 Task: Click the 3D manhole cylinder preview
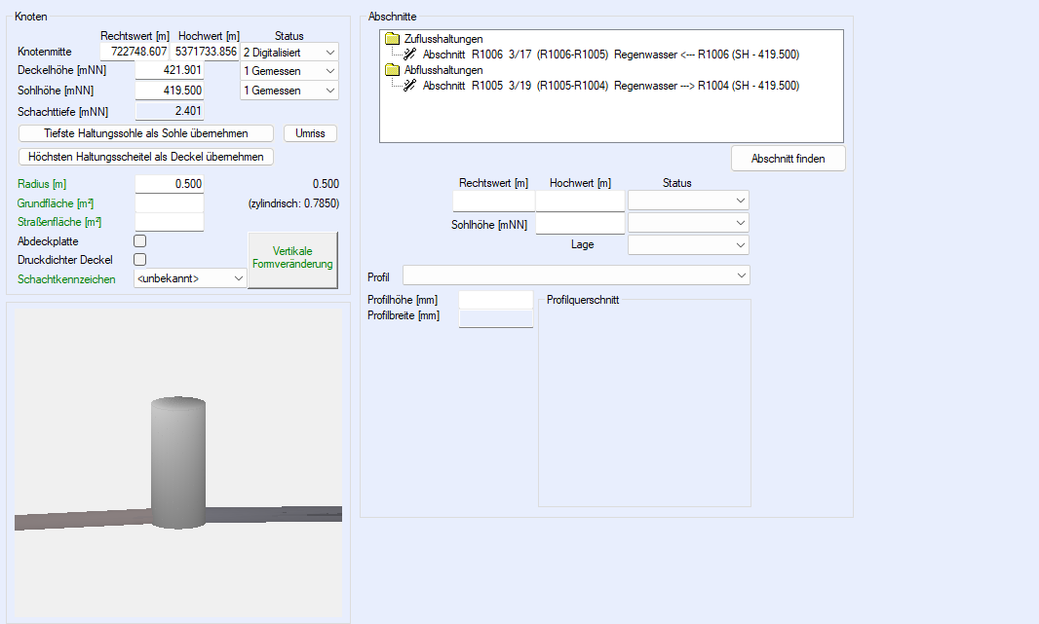[178, 462]
